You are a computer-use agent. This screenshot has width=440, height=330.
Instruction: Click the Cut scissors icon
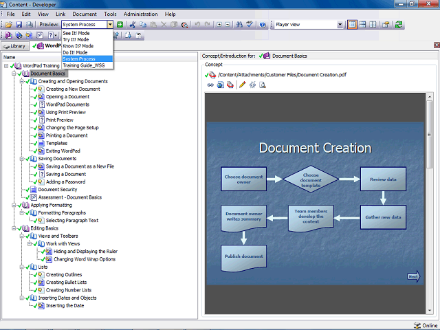tap(133, 25)
